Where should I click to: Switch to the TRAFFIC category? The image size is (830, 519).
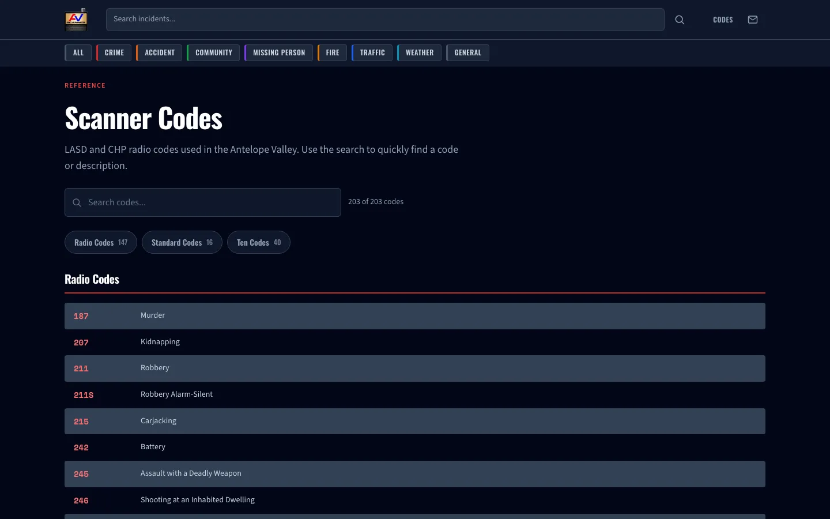point(372,52)
